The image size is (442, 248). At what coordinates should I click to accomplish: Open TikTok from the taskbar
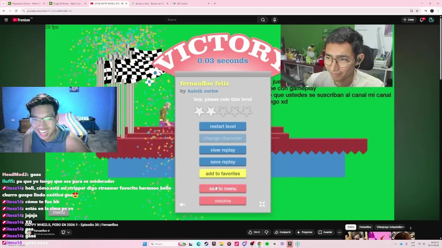point(237,244)
